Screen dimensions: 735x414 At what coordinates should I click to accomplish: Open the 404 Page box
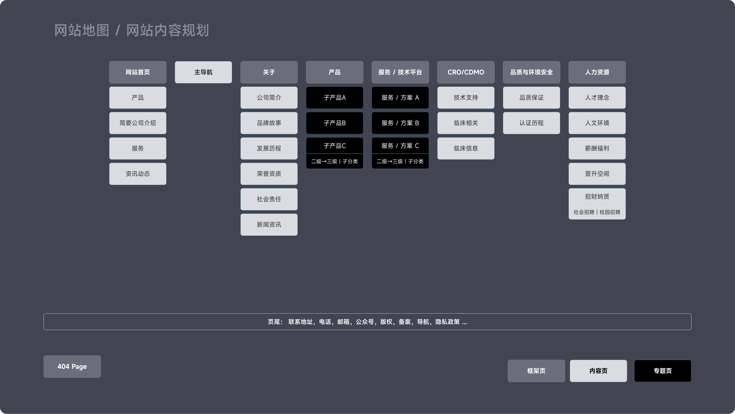(72, 366)
